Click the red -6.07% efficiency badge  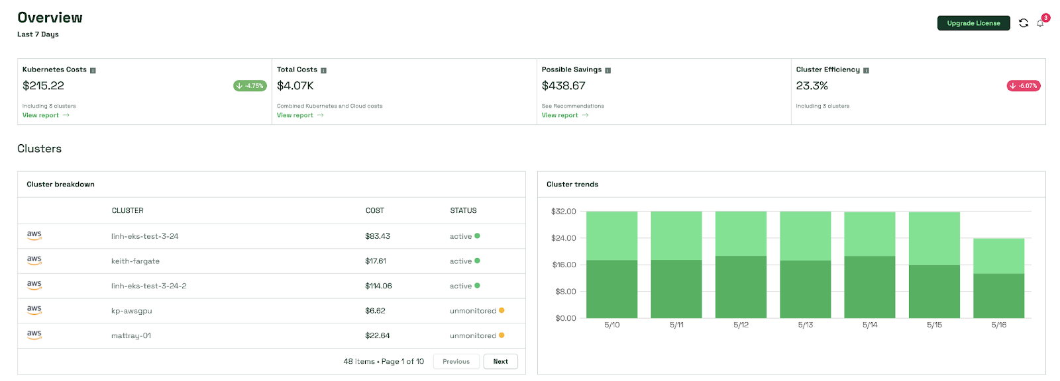click(x=1023, y=86)
